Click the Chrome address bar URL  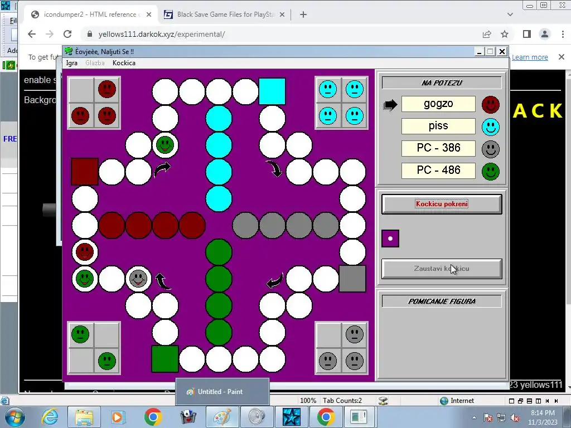tap(162, 34)
